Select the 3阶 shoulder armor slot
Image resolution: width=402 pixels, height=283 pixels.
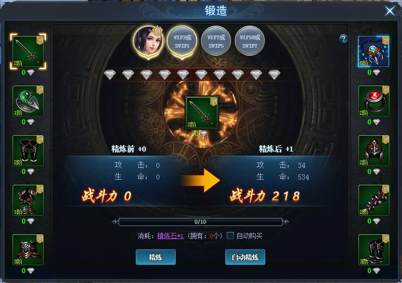pyautogui.click(x=28, y=250)
